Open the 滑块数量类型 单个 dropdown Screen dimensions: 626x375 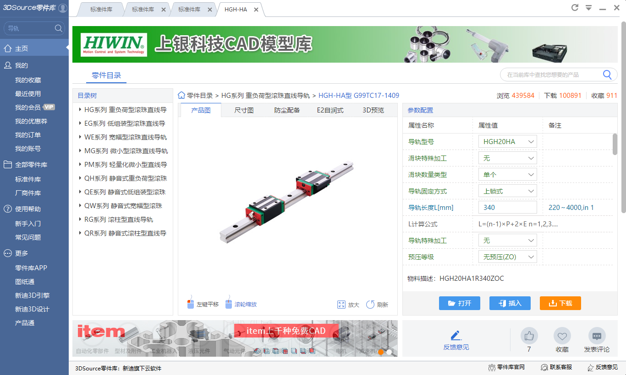507,175
